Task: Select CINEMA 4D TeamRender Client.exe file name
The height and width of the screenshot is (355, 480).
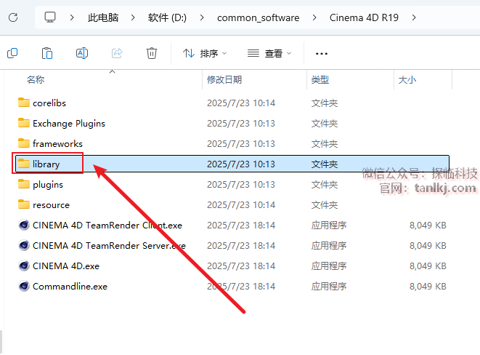Action: pyautogui.click(x=107, y=226)
